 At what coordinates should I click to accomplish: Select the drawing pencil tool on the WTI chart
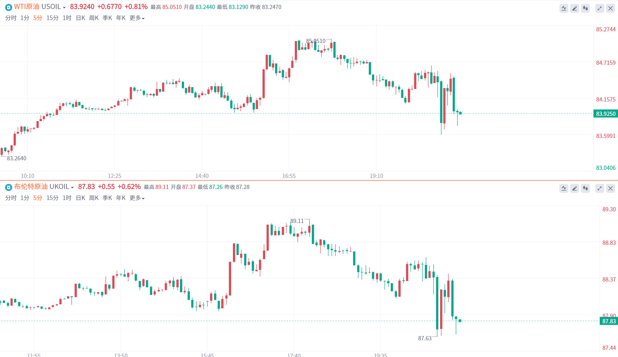[574, 8]
